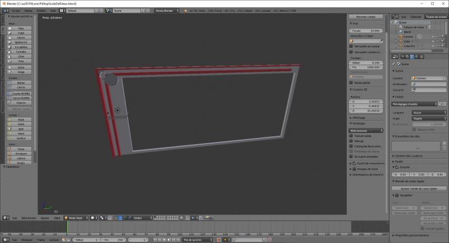Click the Focale value slider
The width and height of the screenshot is (449, 243).
(366, 31)
